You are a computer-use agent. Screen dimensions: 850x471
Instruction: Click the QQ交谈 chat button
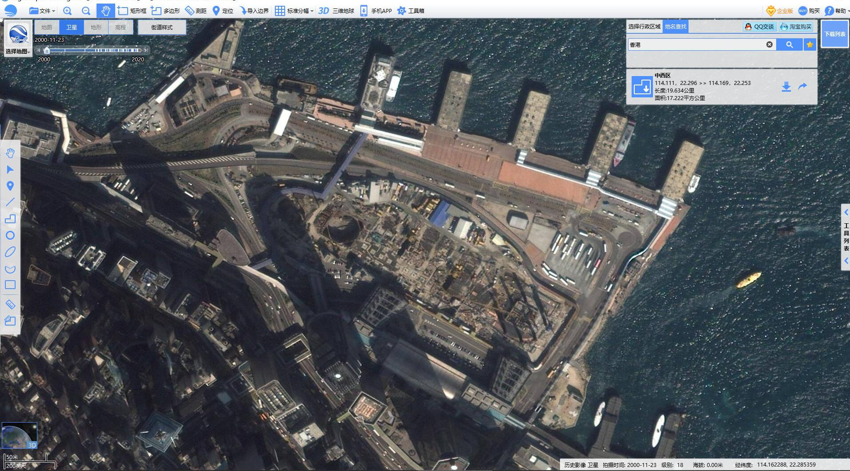coord(760,27)
